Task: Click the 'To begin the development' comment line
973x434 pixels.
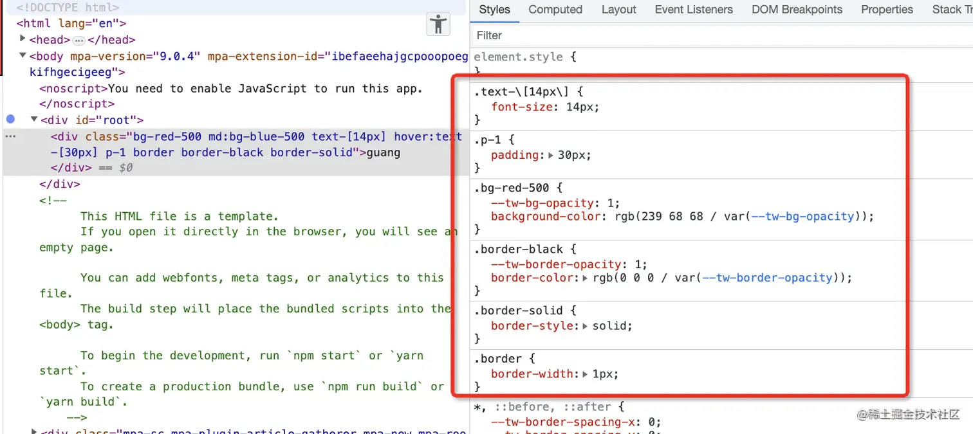Action: coord(252,356)
